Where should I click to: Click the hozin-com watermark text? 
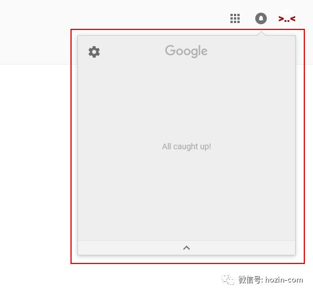[284, 280]
